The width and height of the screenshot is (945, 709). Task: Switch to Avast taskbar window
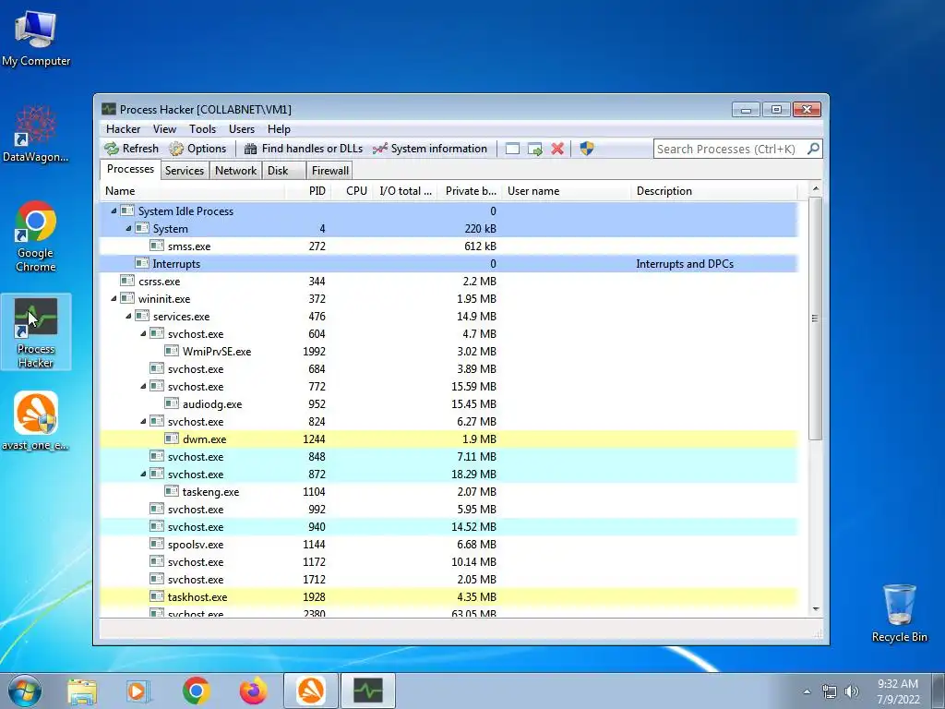click(x=310, y=691)
